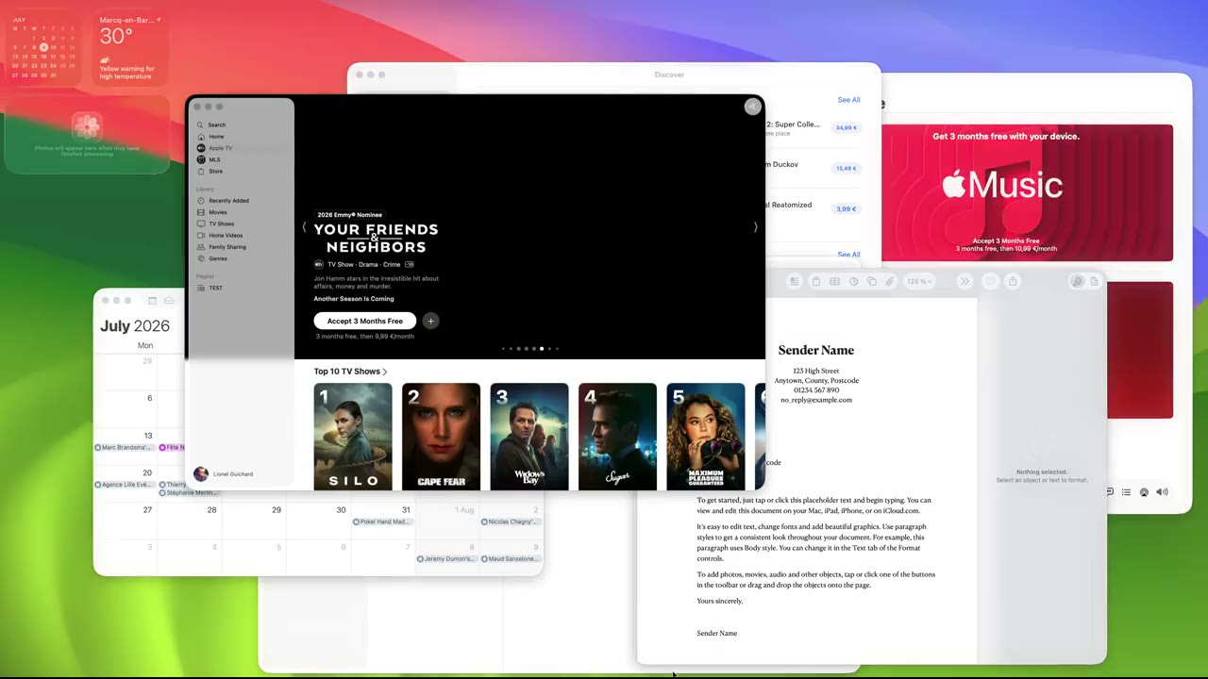
Task: Open the Weather widget for Marcq-en-Barœul
Action: tap(131, 48)
